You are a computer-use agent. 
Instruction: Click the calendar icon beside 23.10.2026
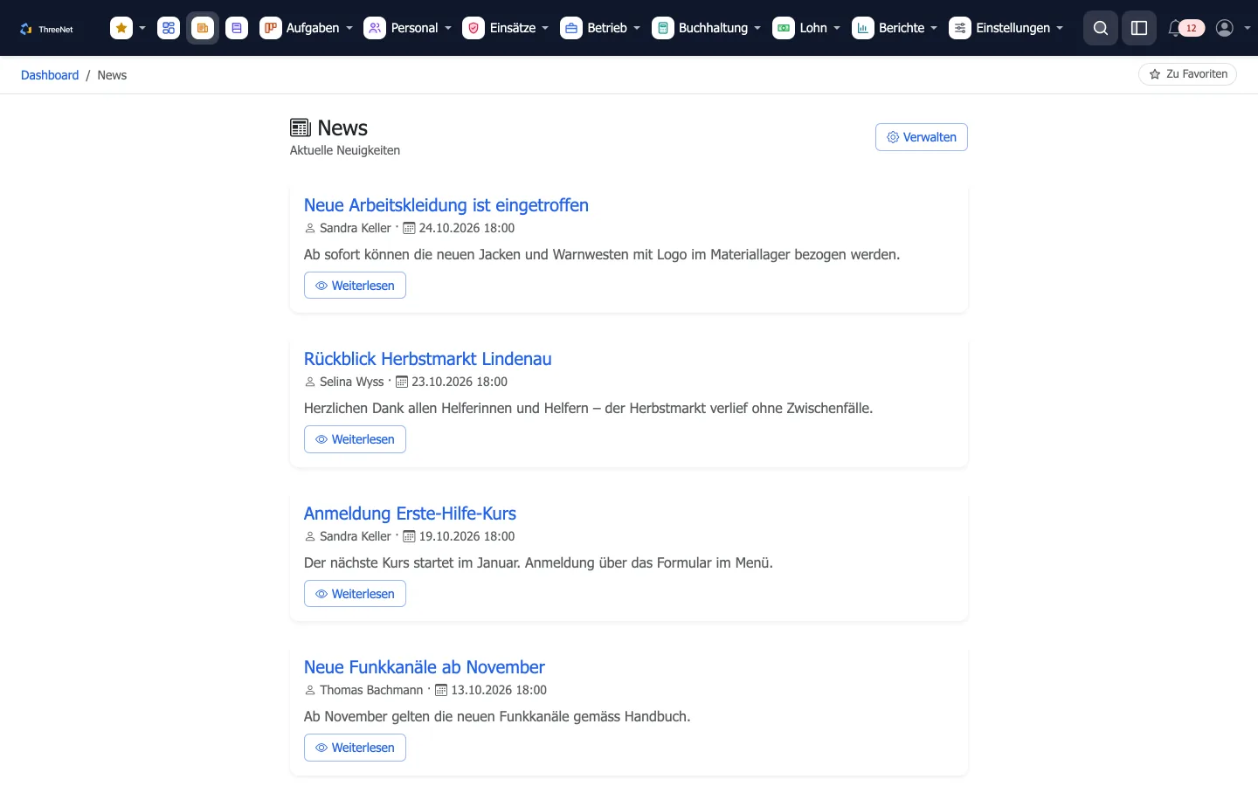(x=402, y=382)
